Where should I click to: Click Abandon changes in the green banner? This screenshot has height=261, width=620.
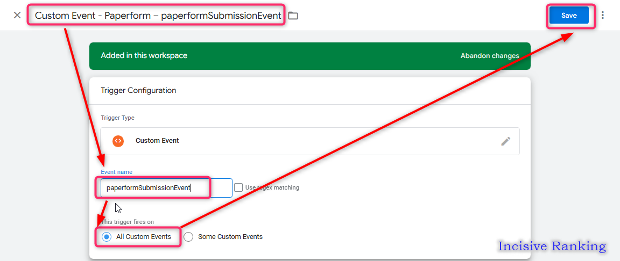[x=490, y=56]
